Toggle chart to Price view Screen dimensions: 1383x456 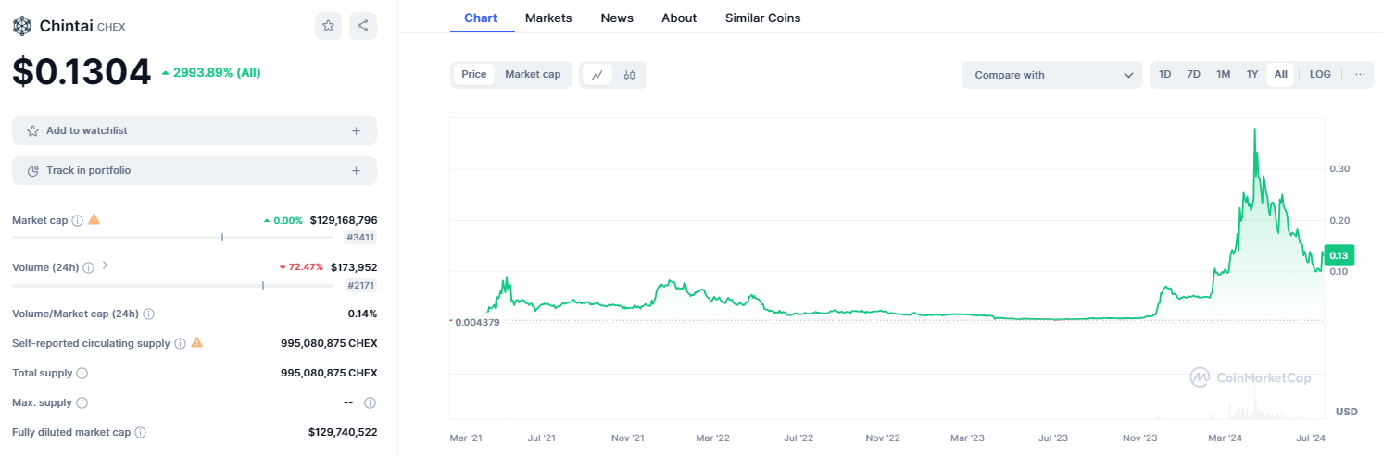tap(474, 74)
